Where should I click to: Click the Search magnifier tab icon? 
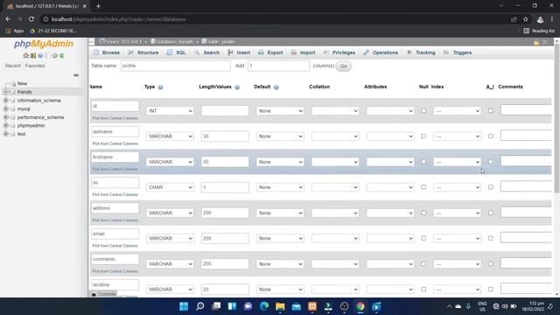coord(197,52)
